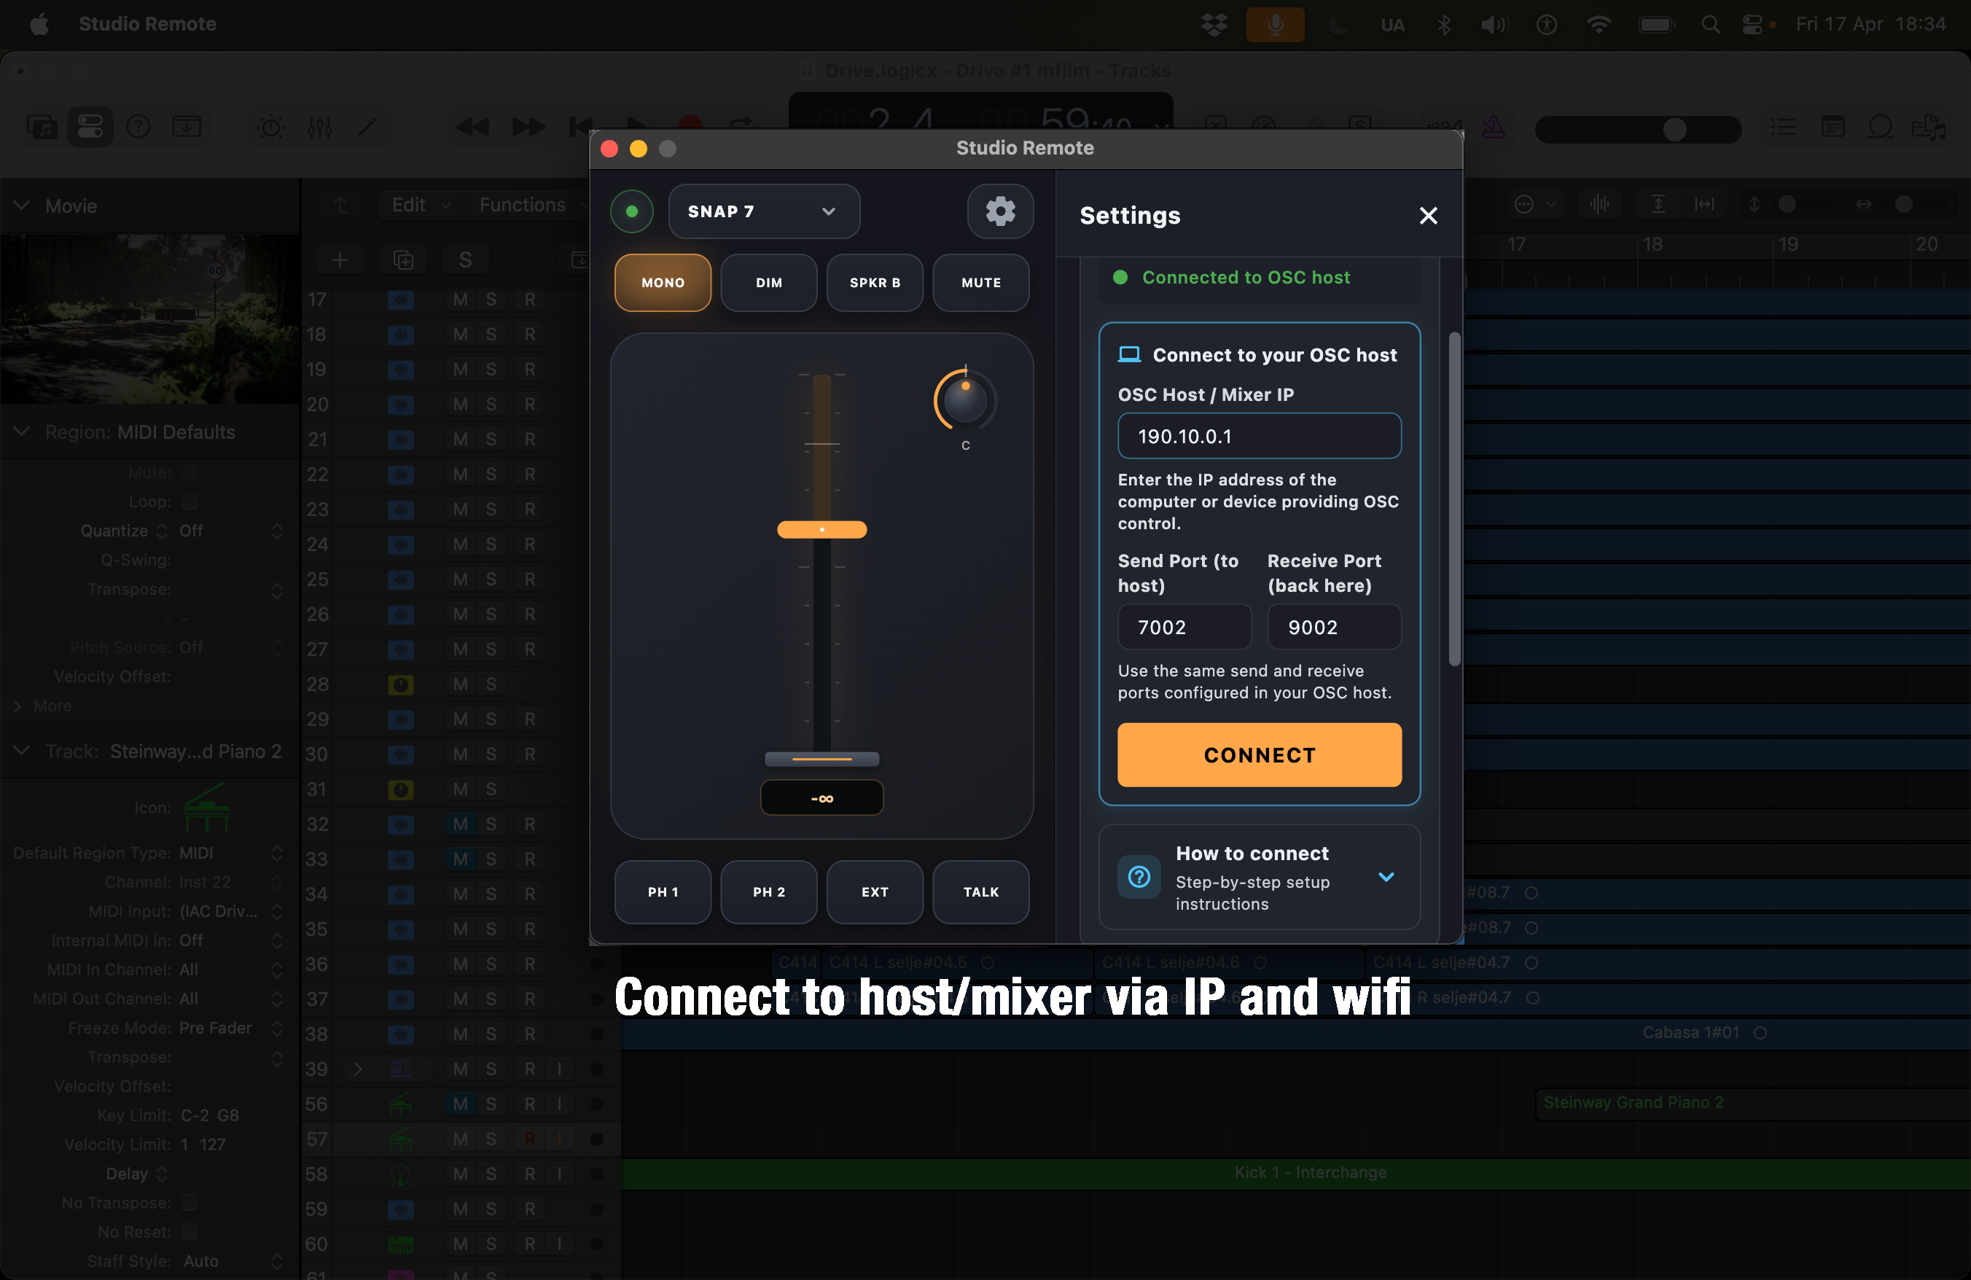Viewport: 1971px width, 1280px height.
Task: Activate the TALK talkback button
Action: click(980, 891)
